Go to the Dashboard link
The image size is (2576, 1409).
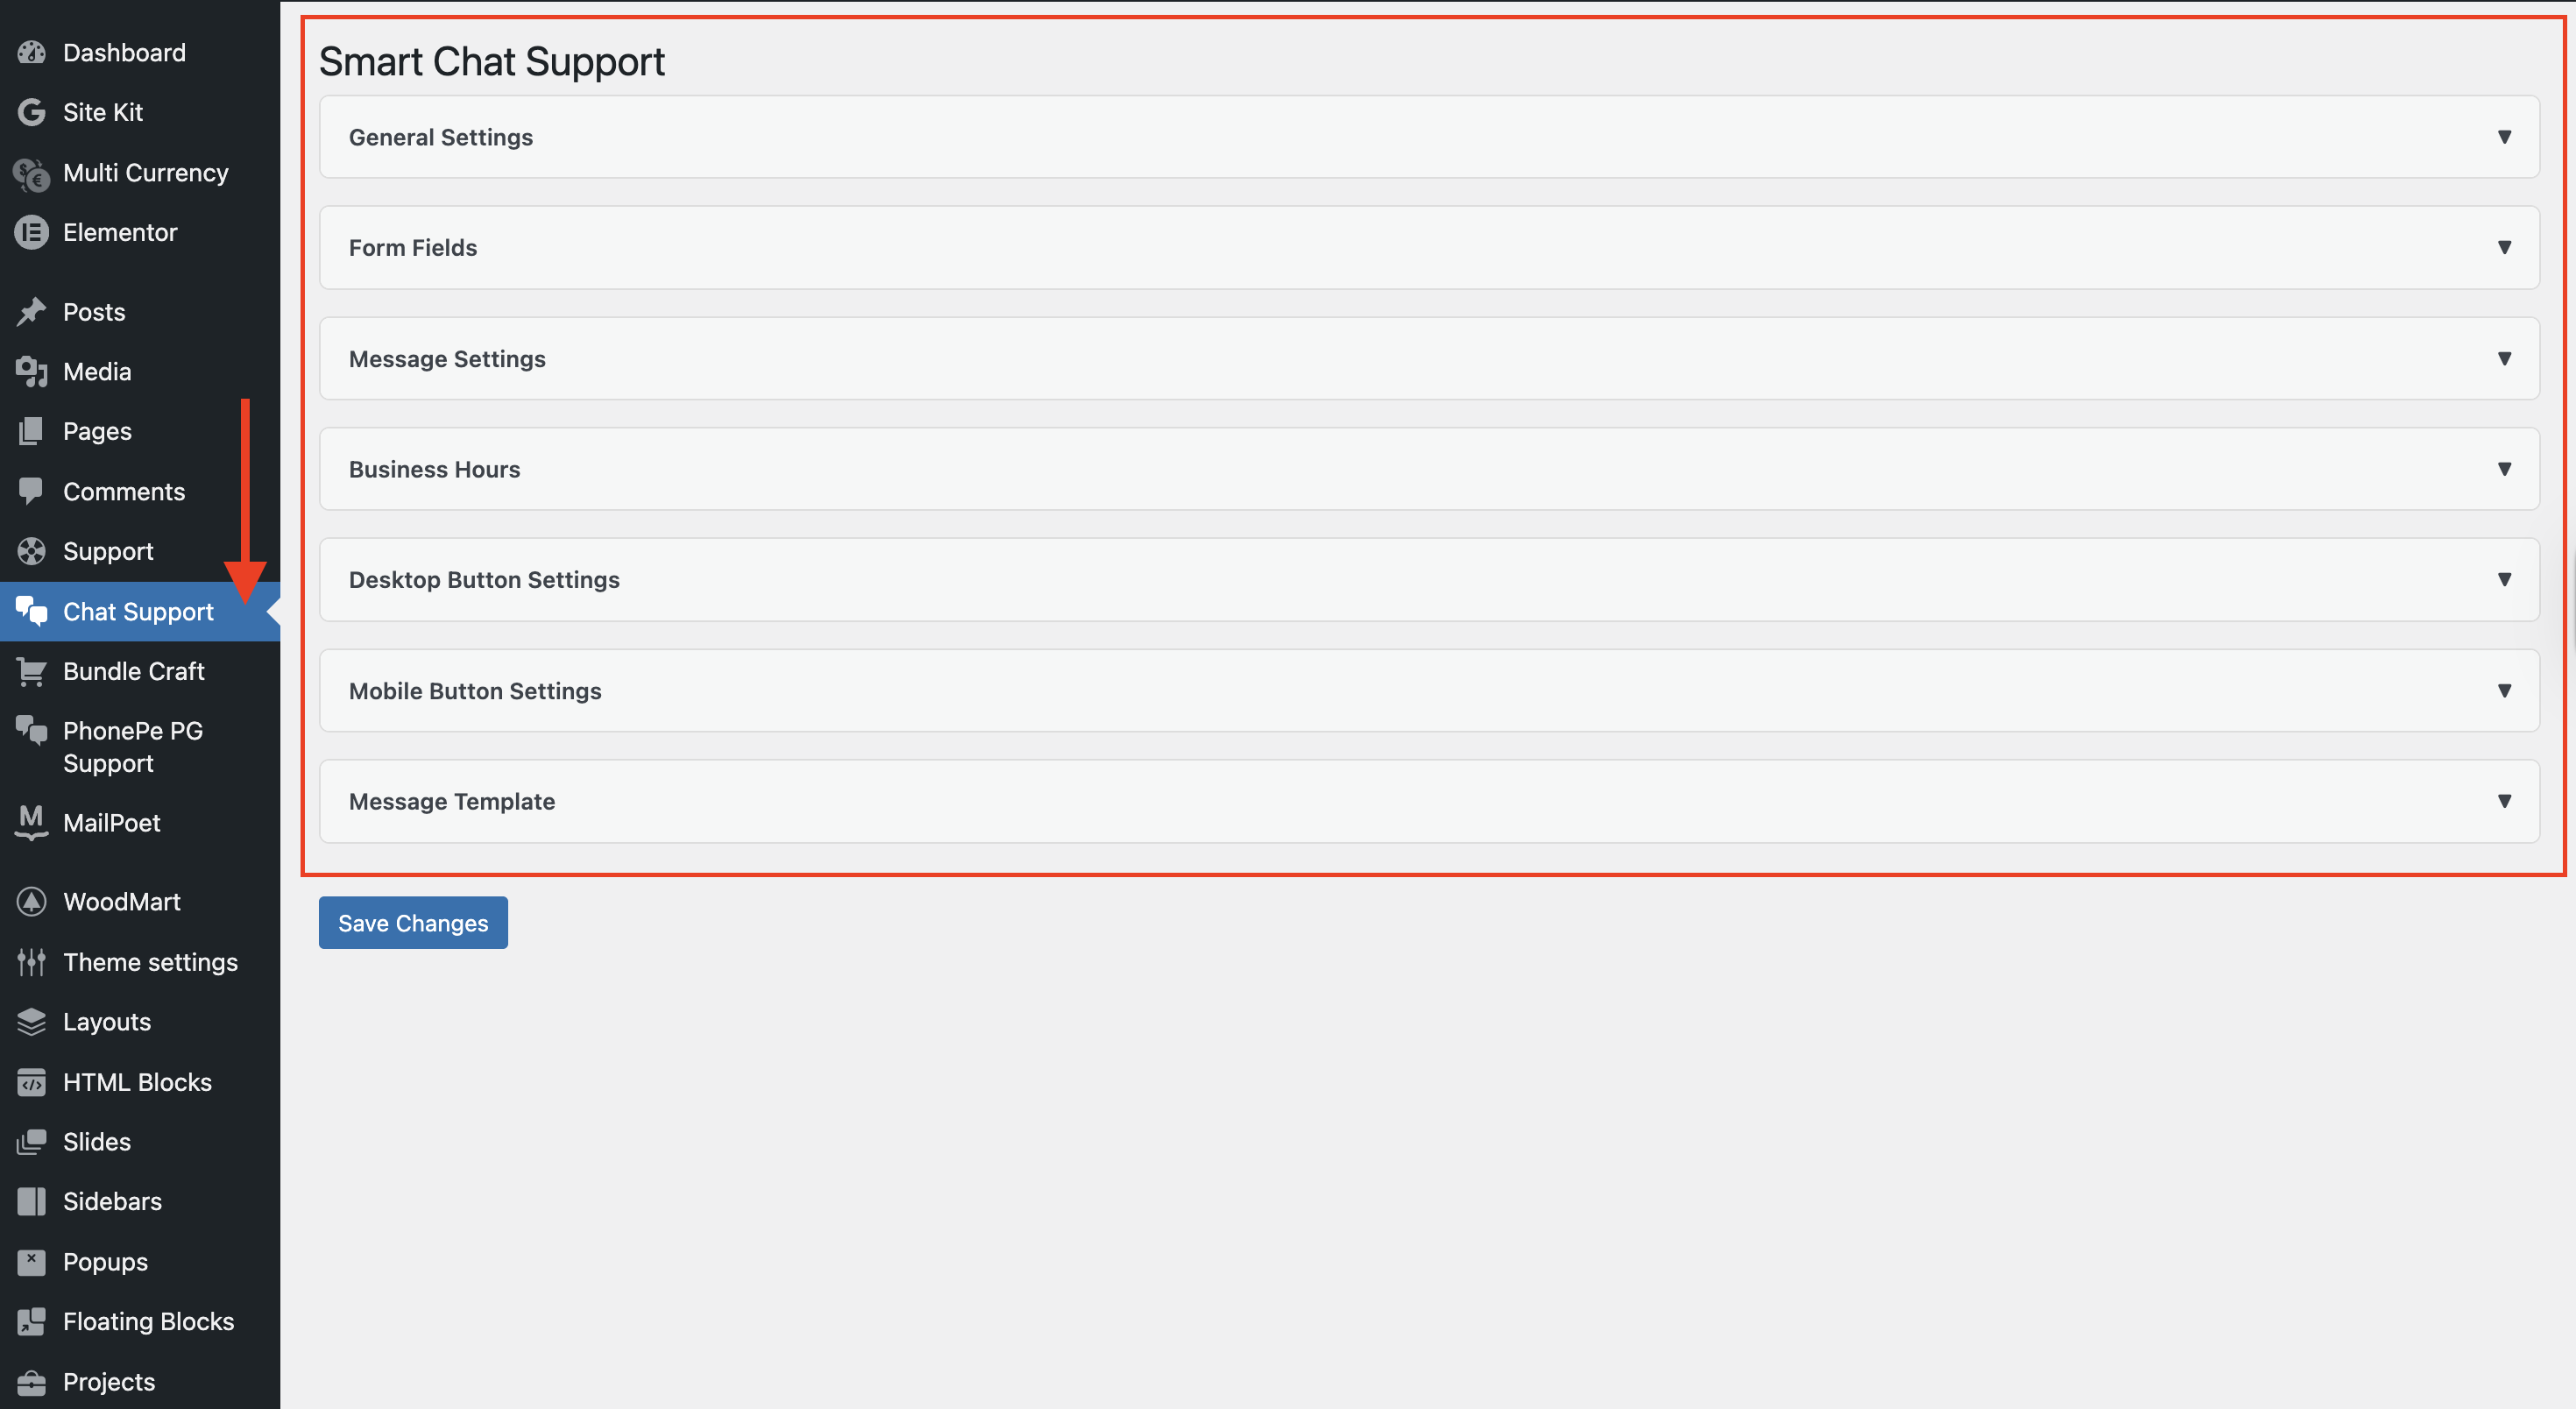124,52
